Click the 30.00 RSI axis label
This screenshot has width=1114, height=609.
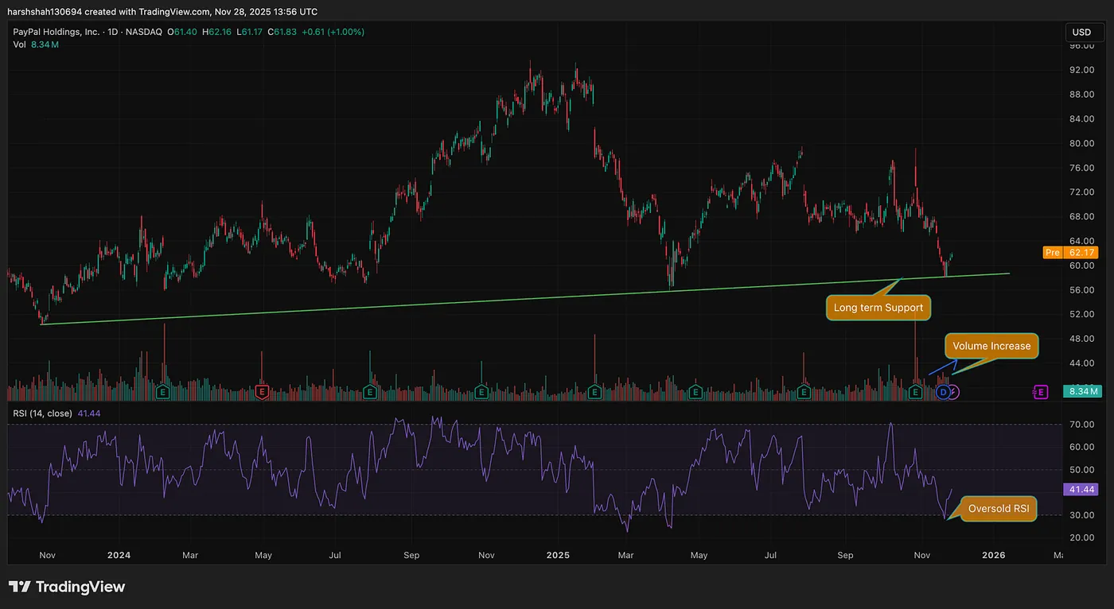click(x=1081, y=514)
